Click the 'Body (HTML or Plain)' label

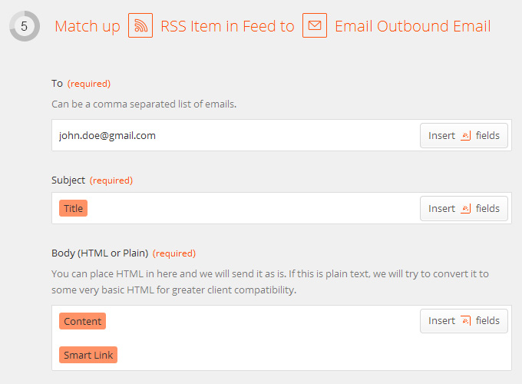[100, 253]
